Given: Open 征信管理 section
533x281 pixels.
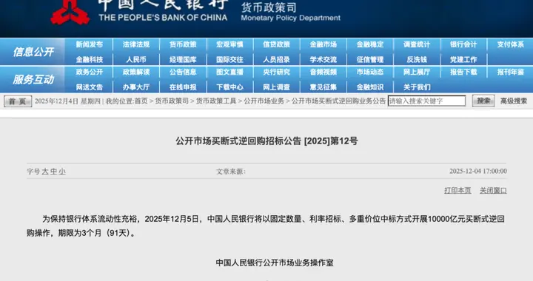Looking at the screenshot, I should point(370,59).
